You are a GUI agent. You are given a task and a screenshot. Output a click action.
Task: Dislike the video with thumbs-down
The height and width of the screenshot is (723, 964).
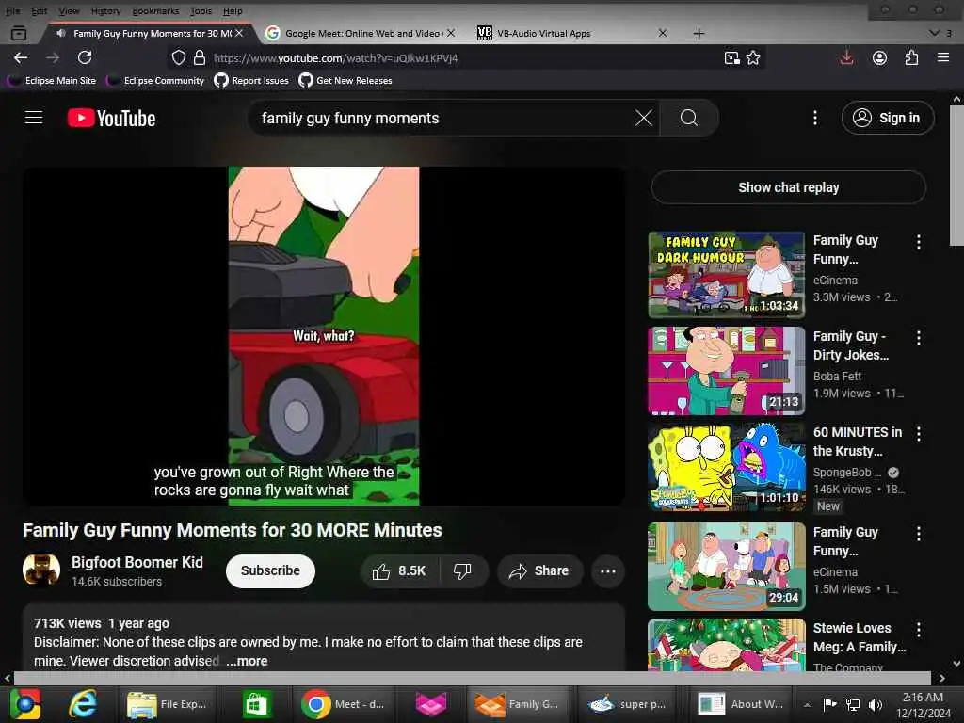463,571
